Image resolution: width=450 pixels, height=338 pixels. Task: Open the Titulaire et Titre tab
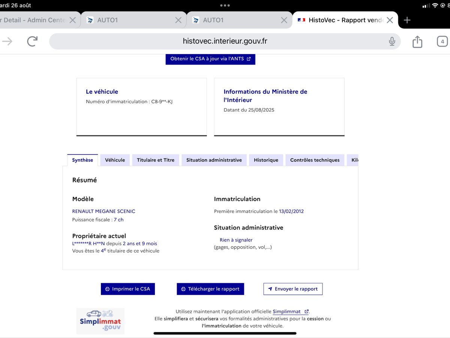156,160
